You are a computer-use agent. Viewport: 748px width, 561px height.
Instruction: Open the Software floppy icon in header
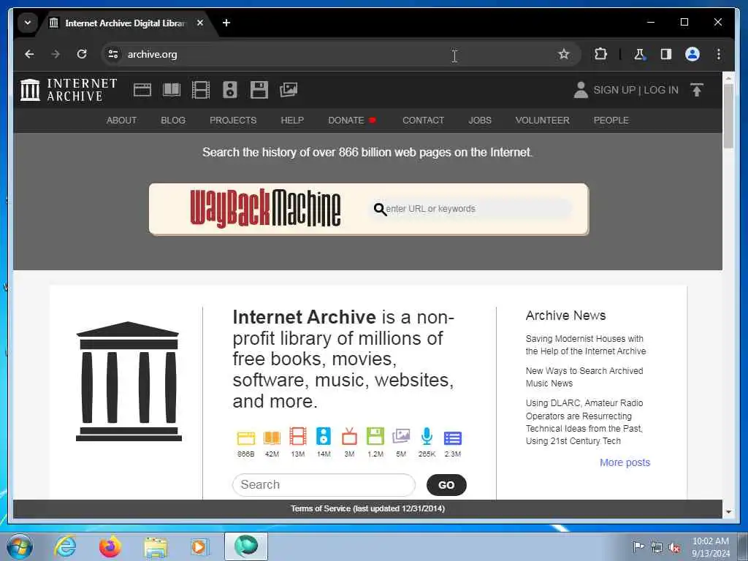(259, 90)
